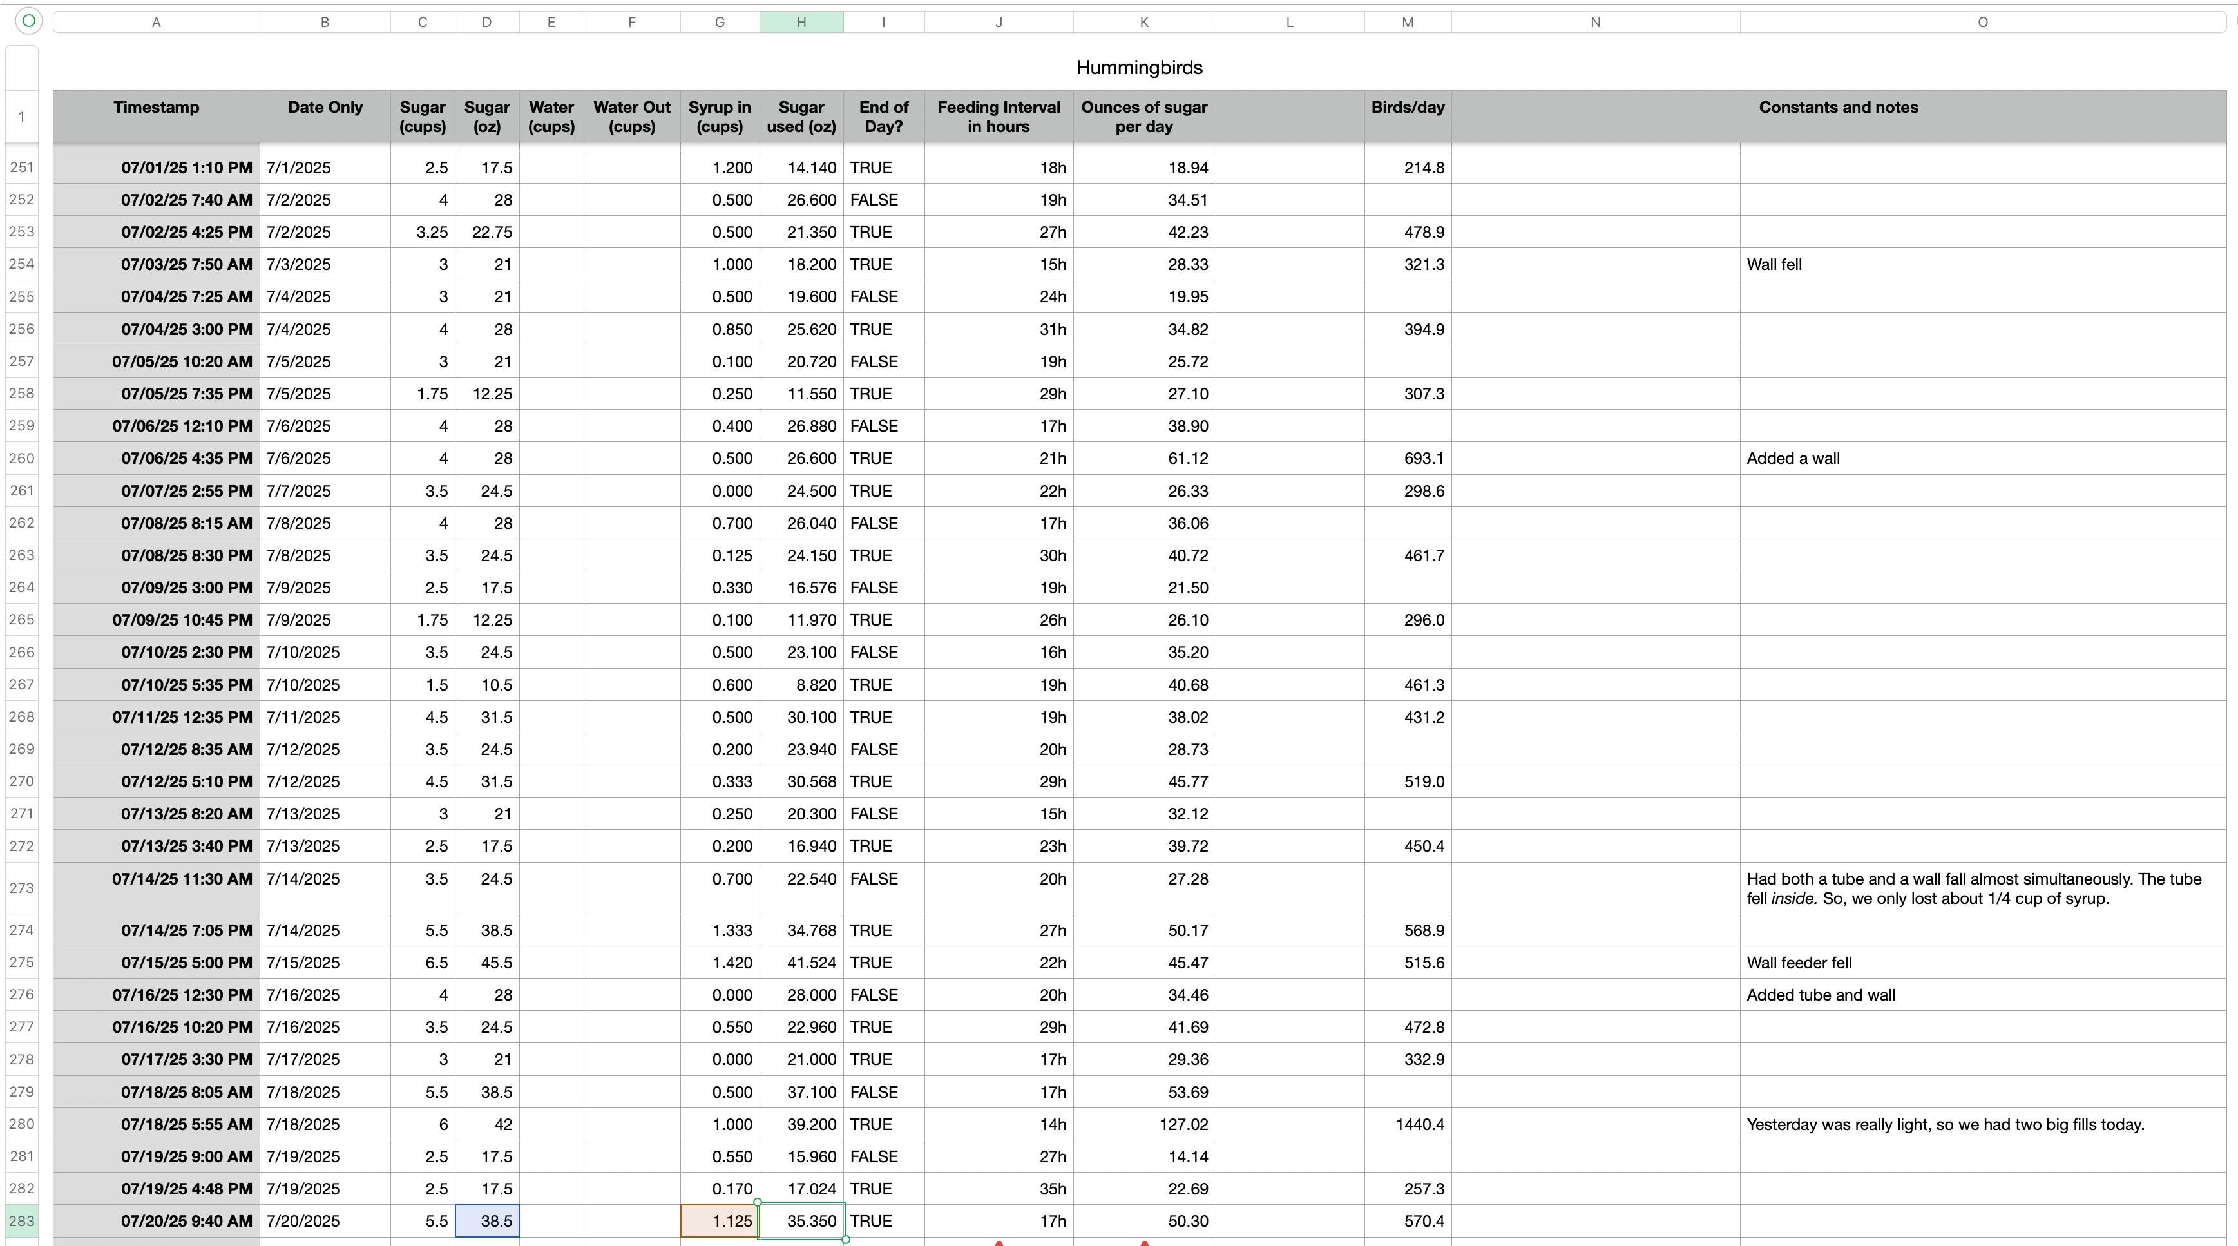This screenshot has height=1246, width=2238.
Task: Click timestamp 07/20/25 9:40 AM
Action: [157, 1221]
